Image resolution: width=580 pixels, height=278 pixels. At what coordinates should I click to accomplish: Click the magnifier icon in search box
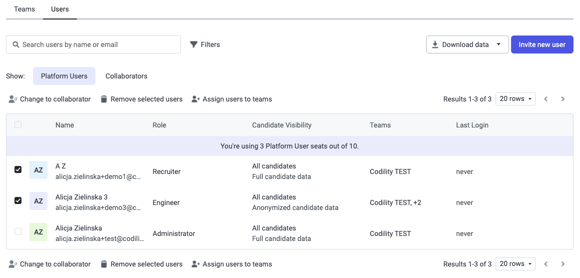coord(16,44)
